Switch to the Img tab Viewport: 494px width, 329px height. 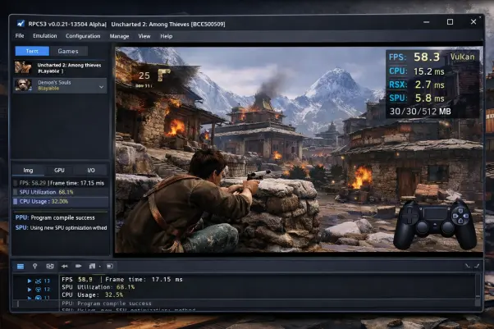pyautogui.click(x=28, y=170)
